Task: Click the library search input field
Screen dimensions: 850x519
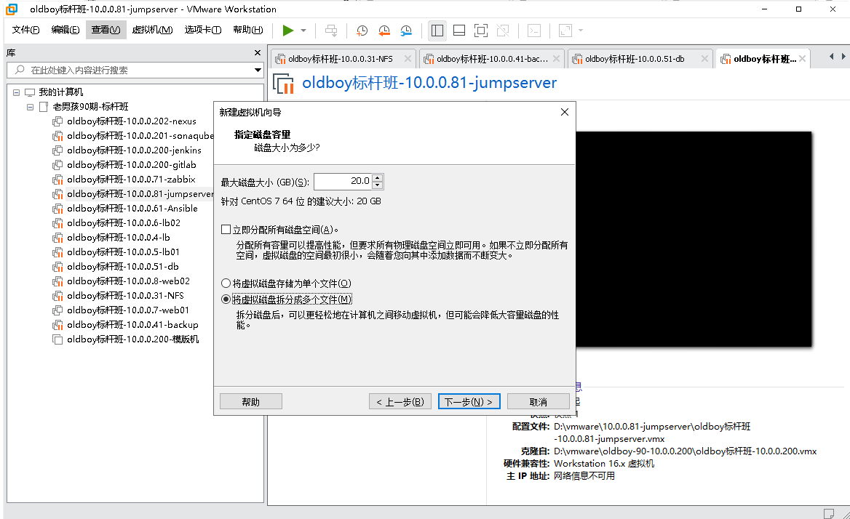Action: (130, 71)
